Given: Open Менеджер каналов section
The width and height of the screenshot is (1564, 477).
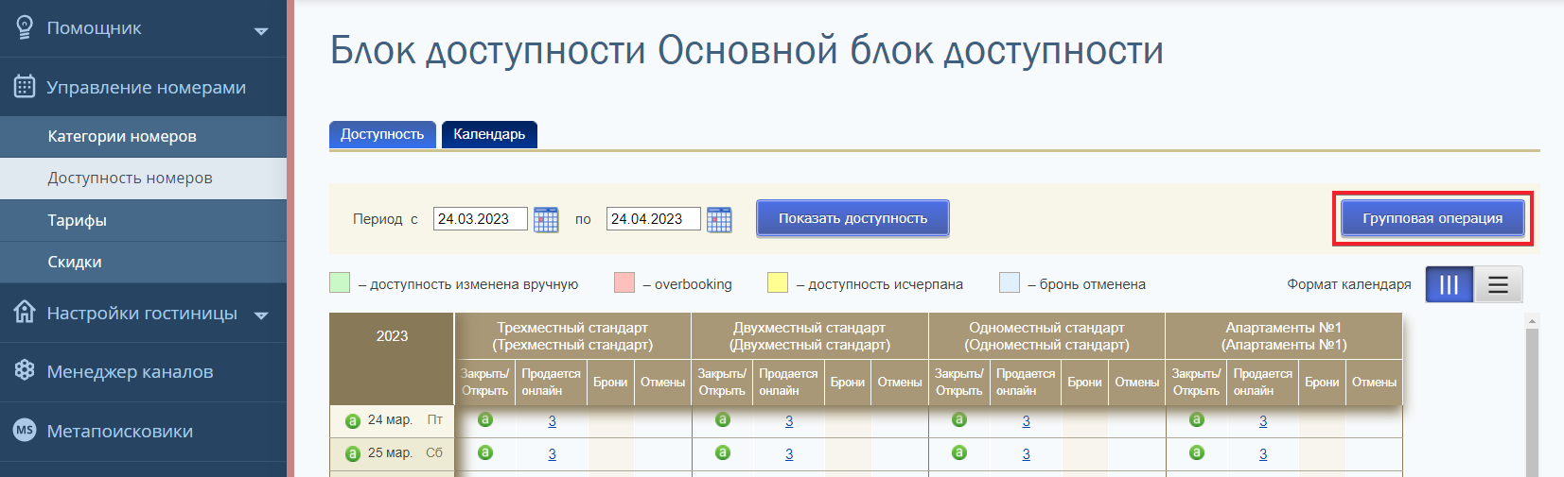Looking at the screenshot, I should (143, 371).
